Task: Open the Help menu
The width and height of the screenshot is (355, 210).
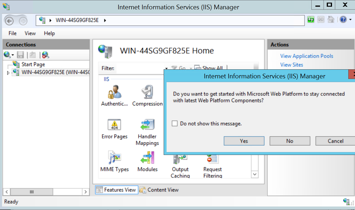Action: click(x=50, y=33)
